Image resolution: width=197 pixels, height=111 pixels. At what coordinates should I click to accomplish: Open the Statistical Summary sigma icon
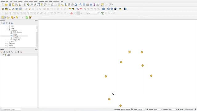(94, 5)
